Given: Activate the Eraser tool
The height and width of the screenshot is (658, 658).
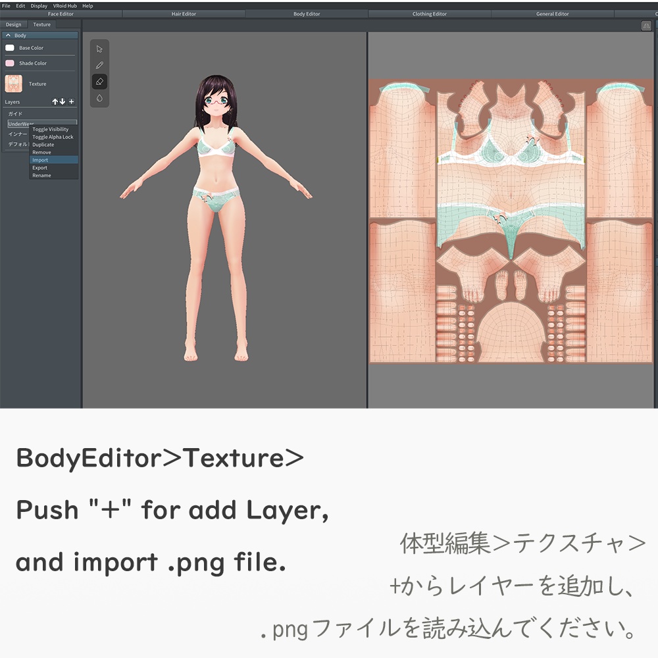Looking at the screenshot, I should tap(100, 80).
